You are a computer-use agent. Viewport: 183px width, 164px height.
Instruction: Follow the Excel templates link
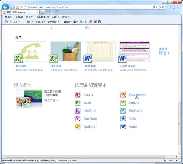[x=87, y=103]
